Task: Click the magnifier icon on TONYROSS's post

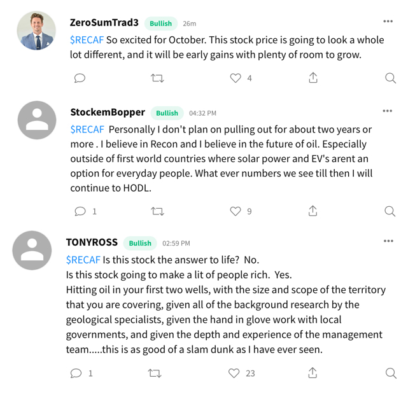Action: click(391, 373)
